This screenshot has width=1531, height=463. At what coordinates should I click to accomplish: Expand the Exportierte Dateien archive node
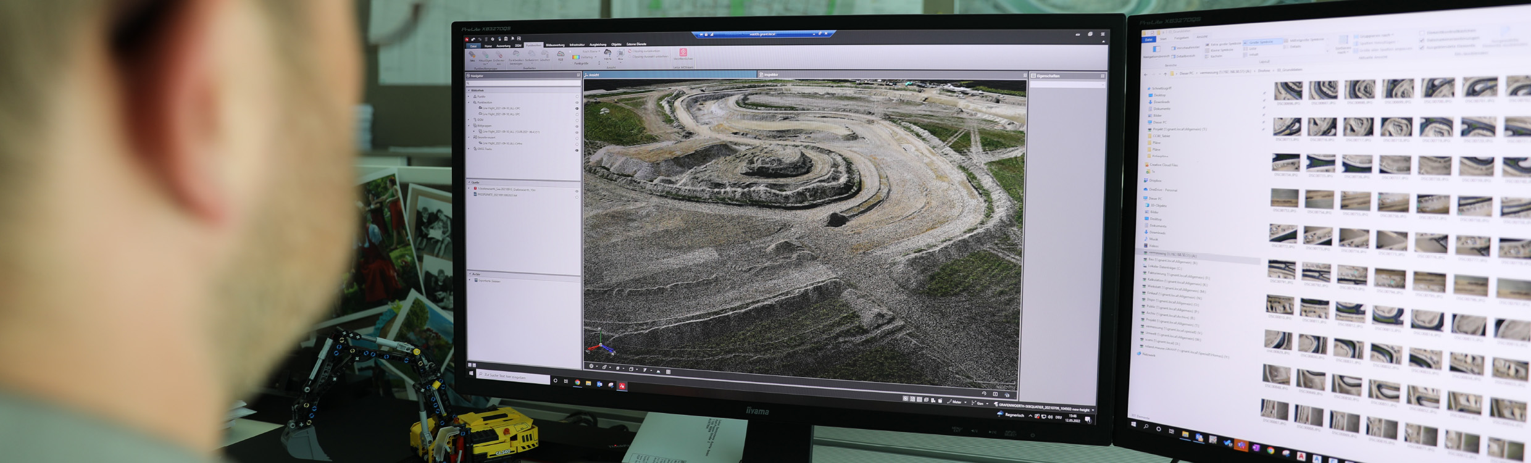point(470,280)
